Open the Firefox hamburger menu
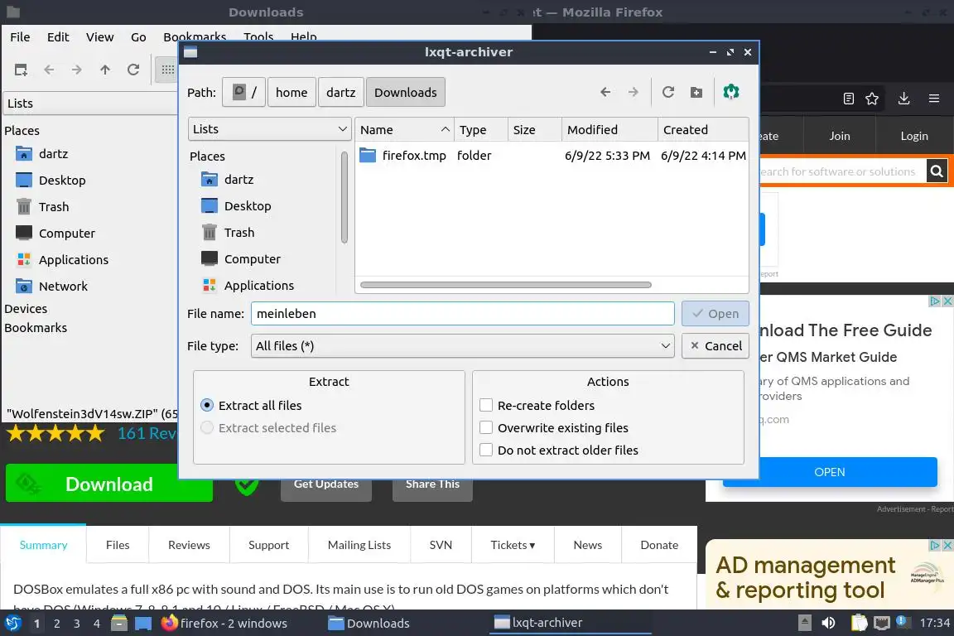Viewport: 954px width, 636px height. coord(934,99)
